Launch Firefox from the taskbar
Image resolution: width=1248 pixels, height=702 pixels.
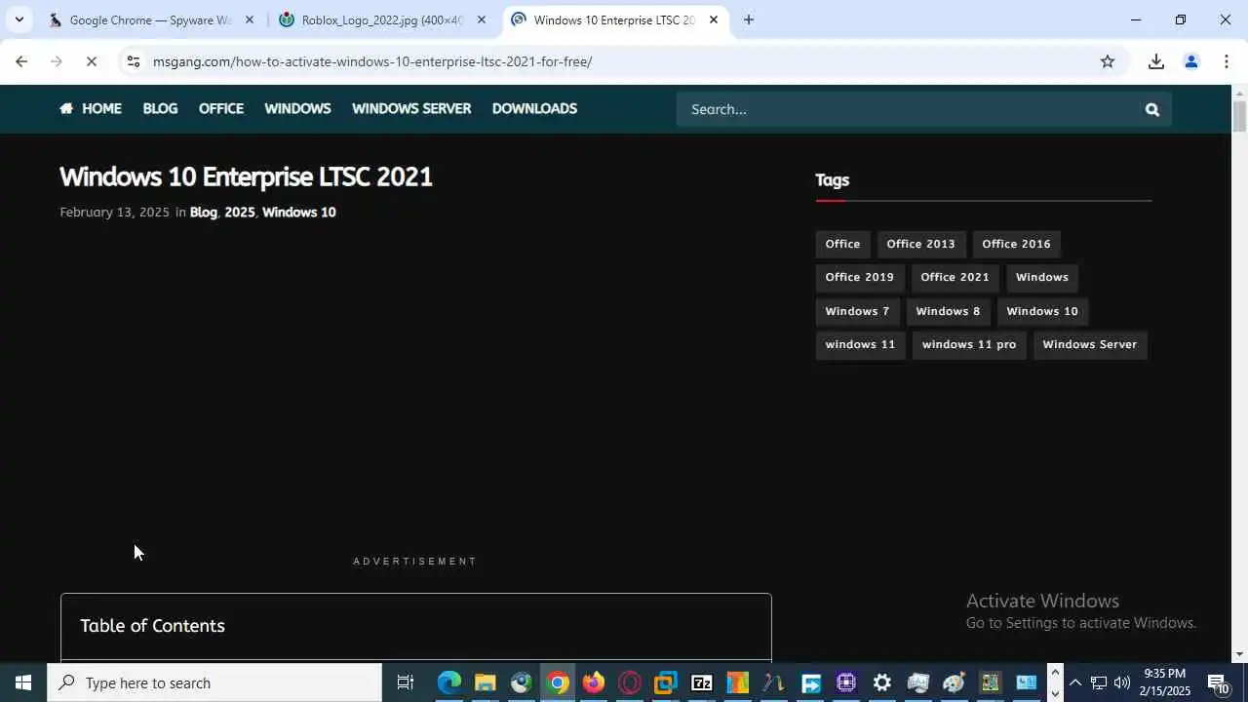tap(594, 682)
